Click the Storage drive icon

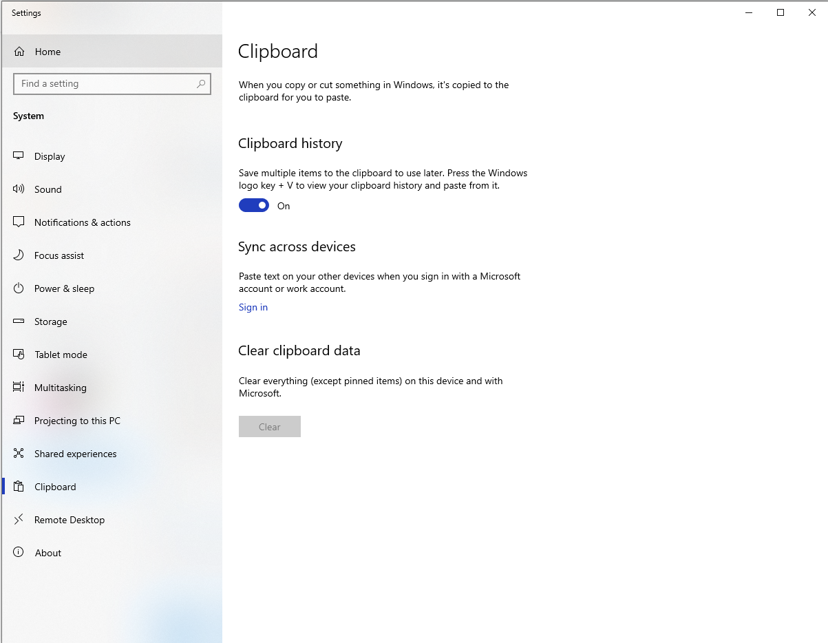19,321
